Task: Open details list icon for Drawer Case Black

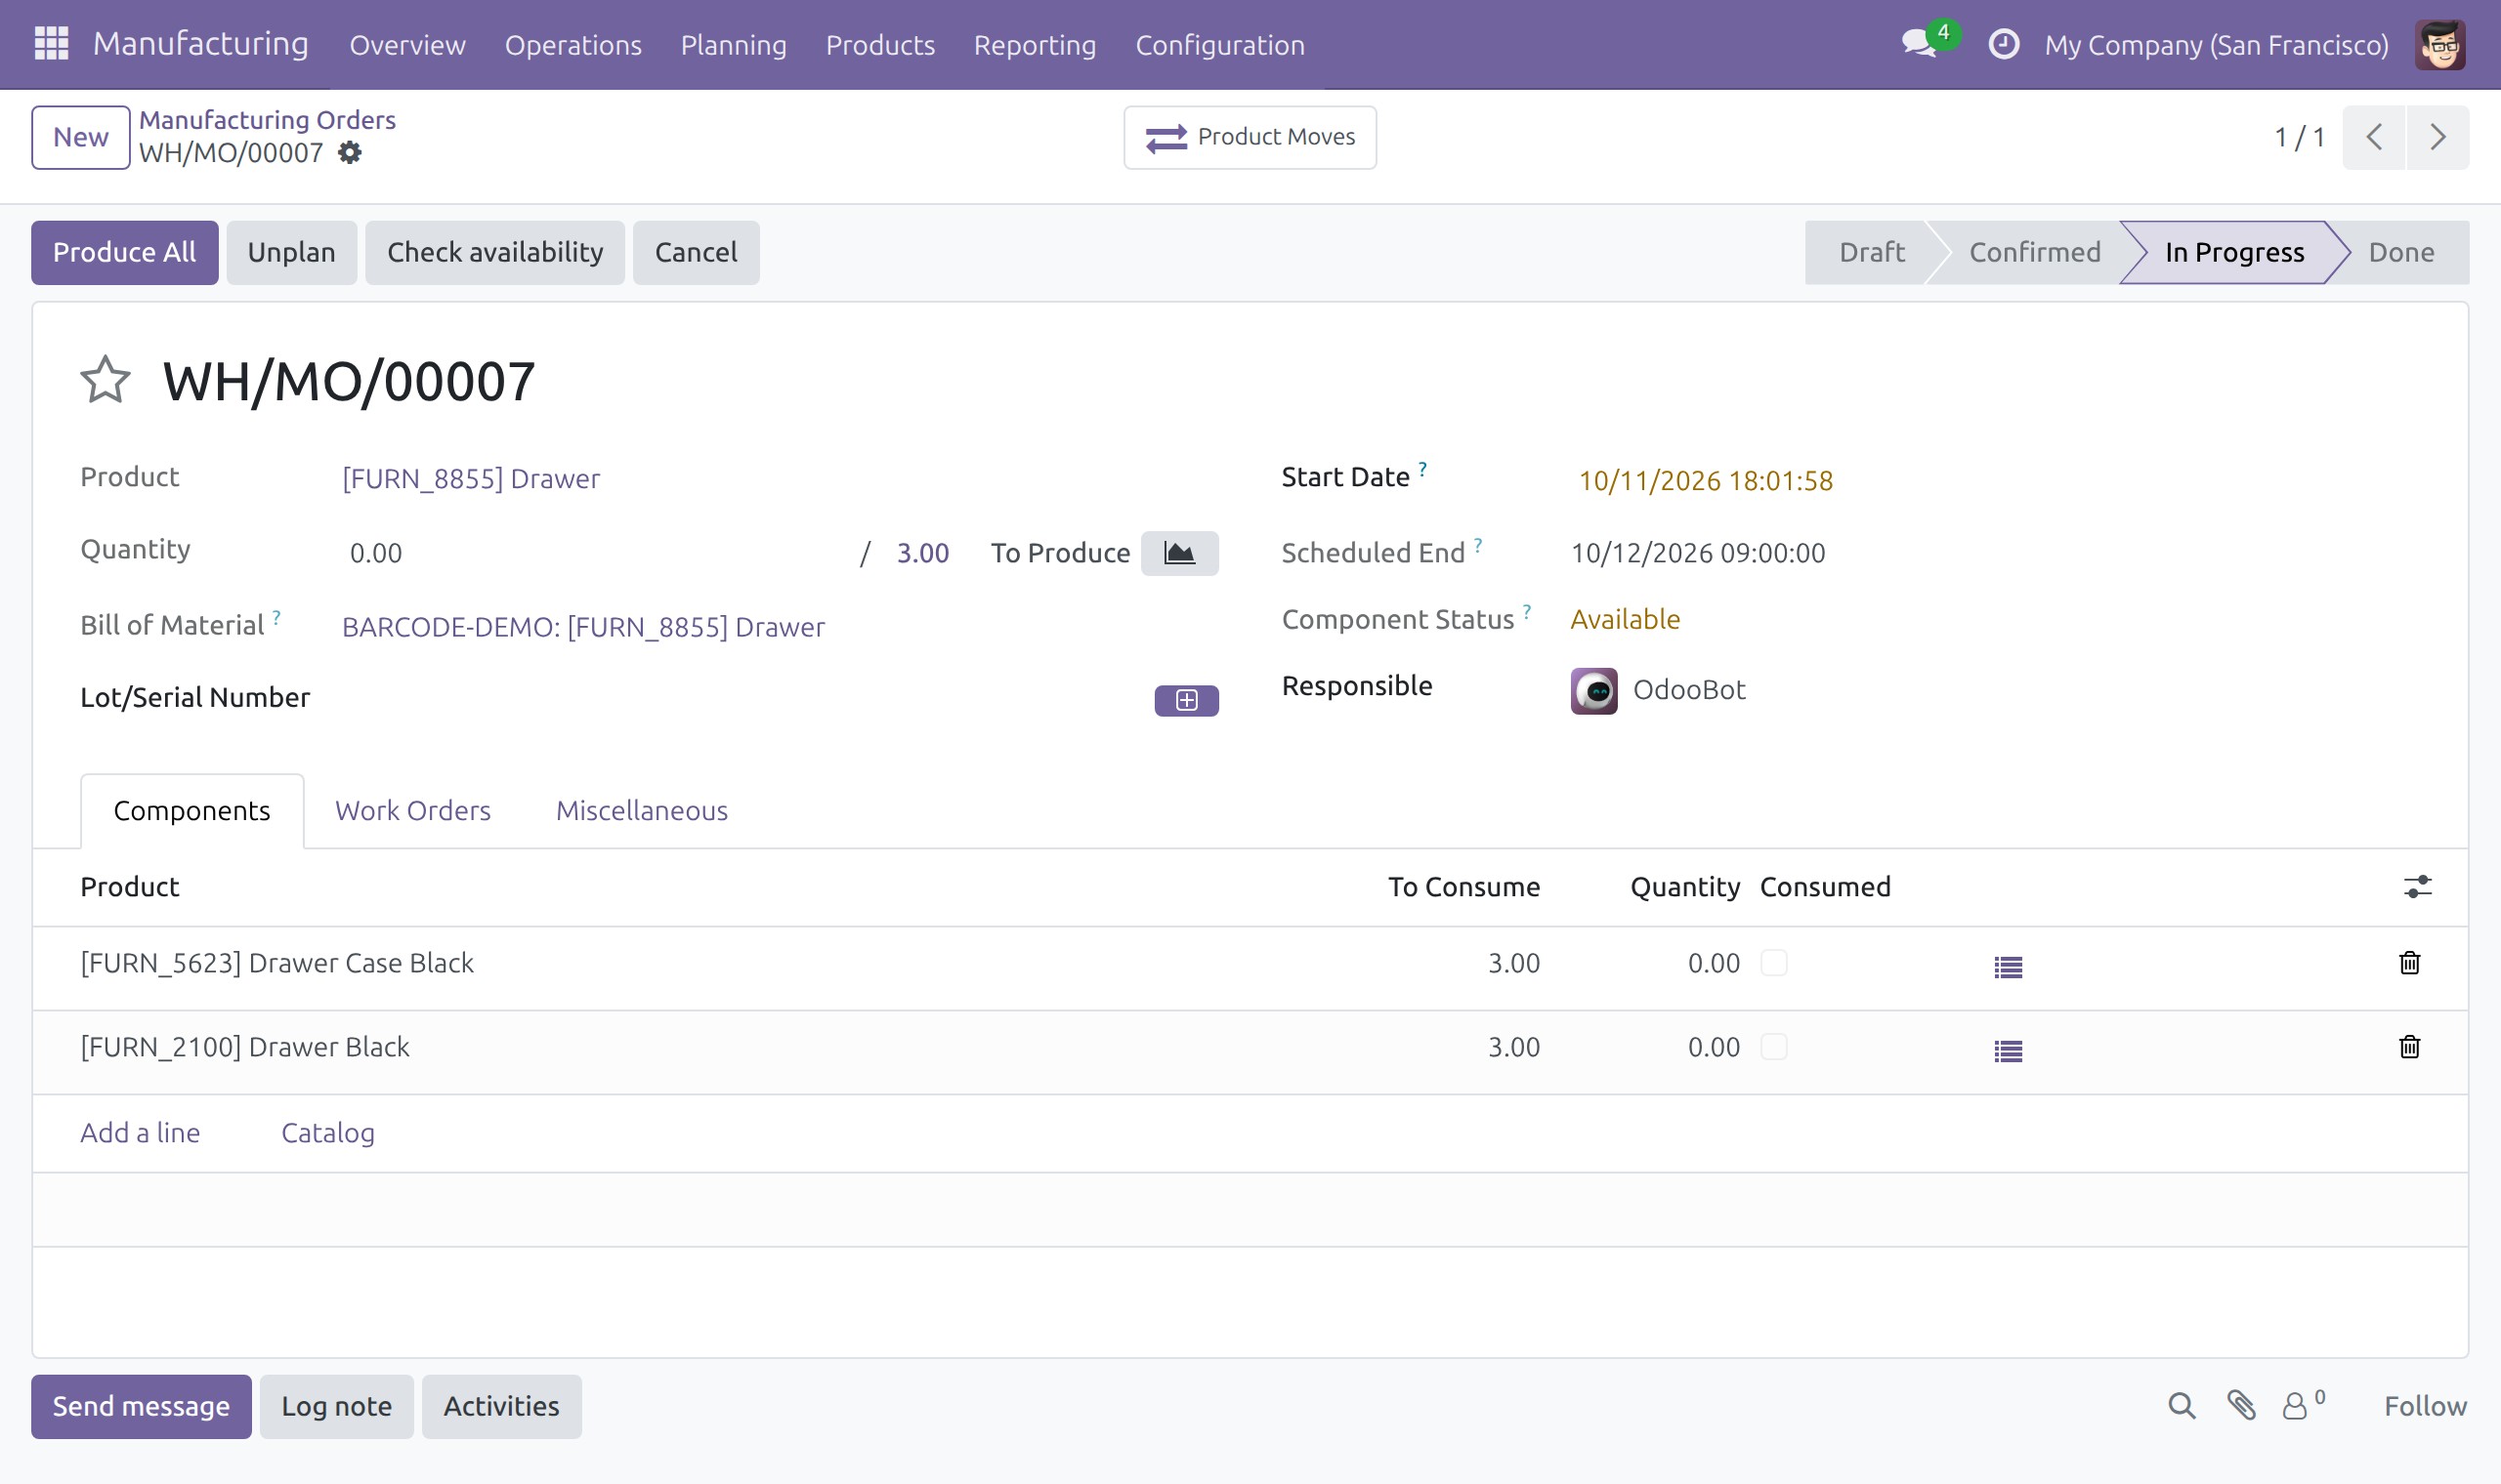Action: pos(2008,966)
